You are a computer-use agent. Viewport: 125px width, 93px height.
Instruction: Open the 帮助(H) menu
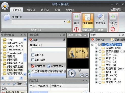tap(70, 10)
